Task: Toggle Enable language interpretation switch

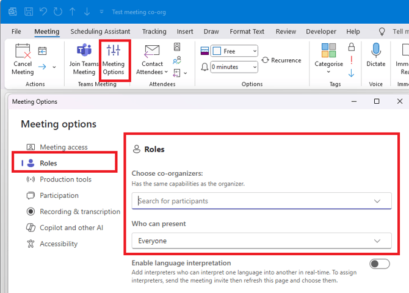Action: tap(380, 264)
